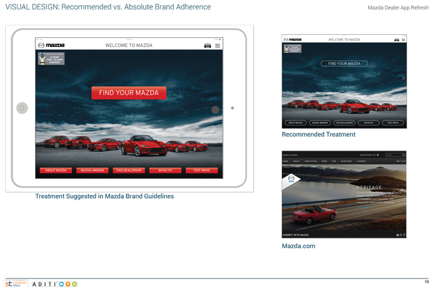This screenshot has height=288, width=433.
Task: Click MAZDA GLOBAL text on Mazda.com top bar
Action: click(290, 155)
